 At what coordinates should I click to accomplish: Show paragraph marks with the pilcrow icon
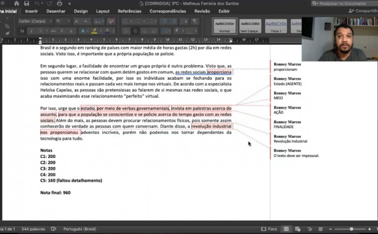[194, 21]
